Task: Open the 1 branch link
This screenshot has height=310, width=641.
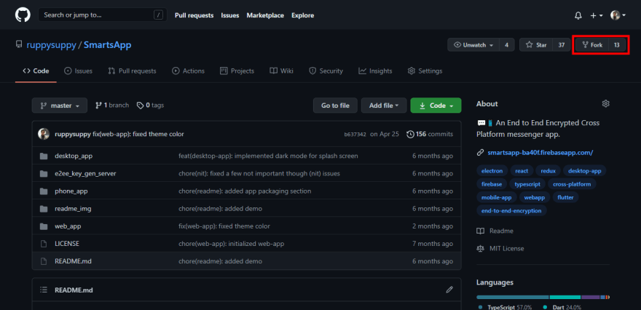Action: coord(112,106)
